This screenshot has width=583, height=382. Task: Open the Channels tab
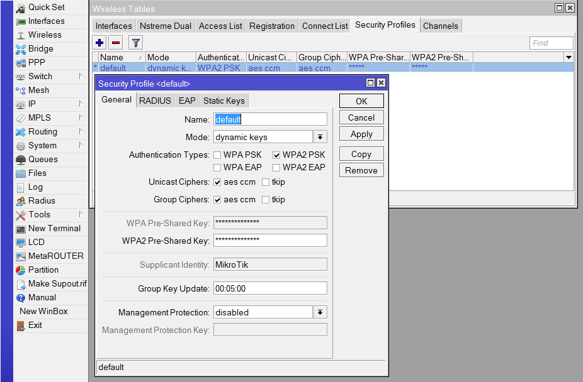click(441, 26)
